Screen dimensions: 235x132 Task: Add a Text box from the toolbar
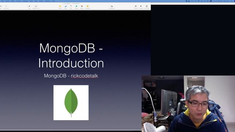pos(71,7)
